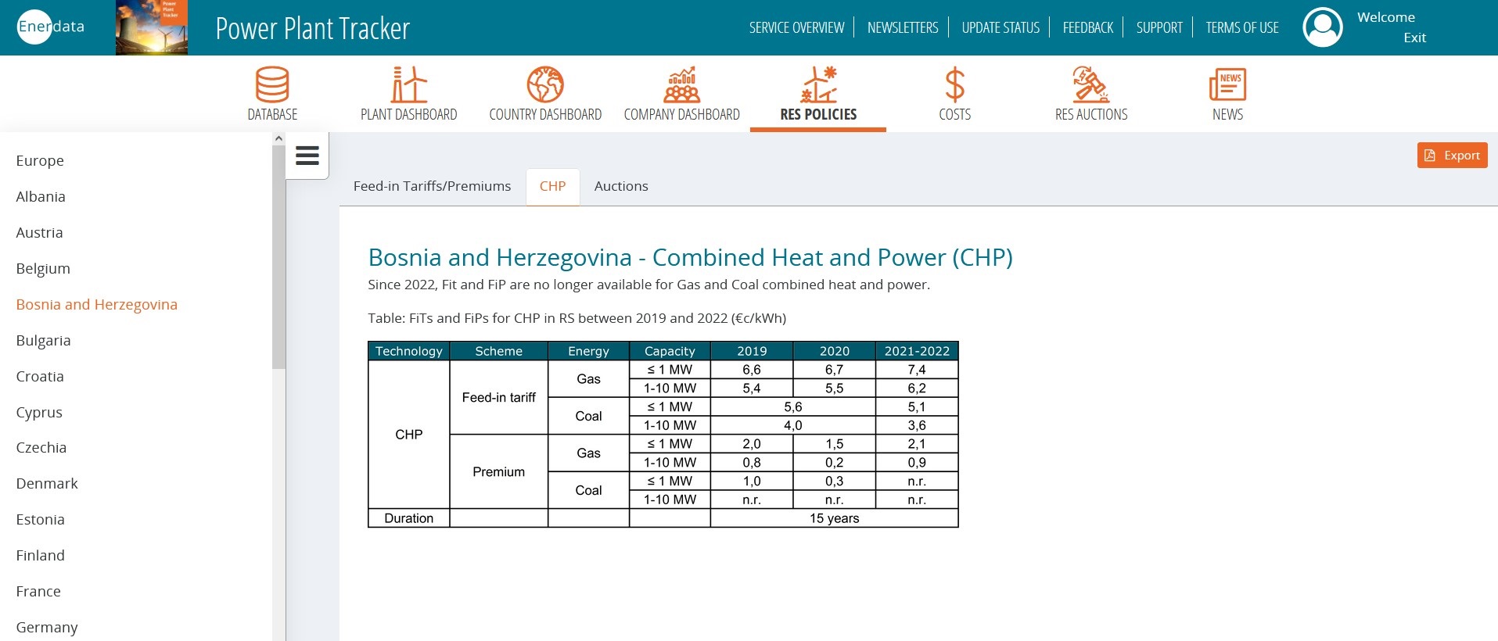Switch to Feed-in Tariffs/Premiums tab
Image resolution: width=1498 pixels, height=641 pixels.
[x=432, y=186]
